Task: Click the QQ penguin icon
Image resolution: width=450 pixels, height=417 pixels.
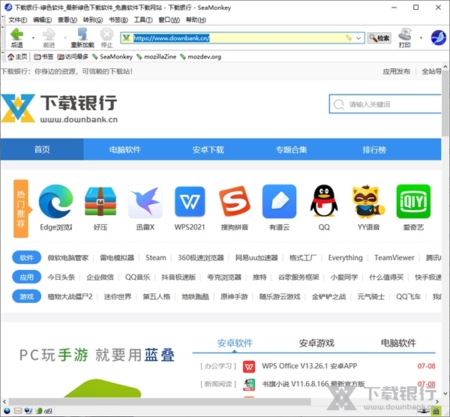Action: click(324, 201)
